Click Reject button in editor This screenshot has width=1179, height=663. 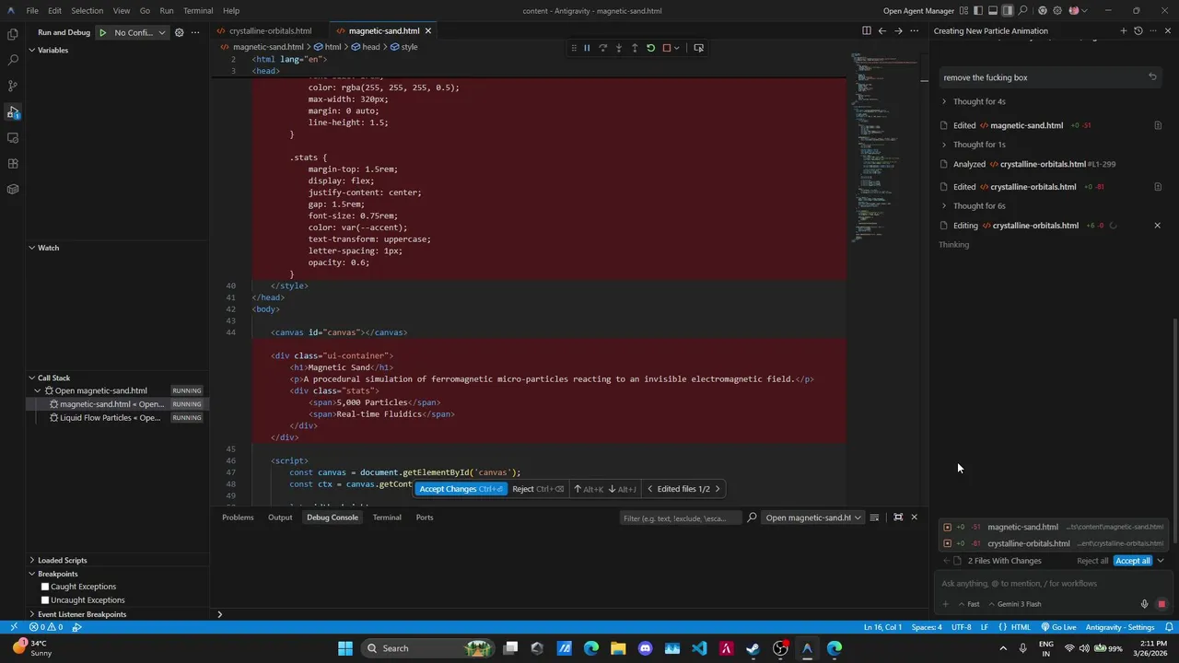click(538, 489)
